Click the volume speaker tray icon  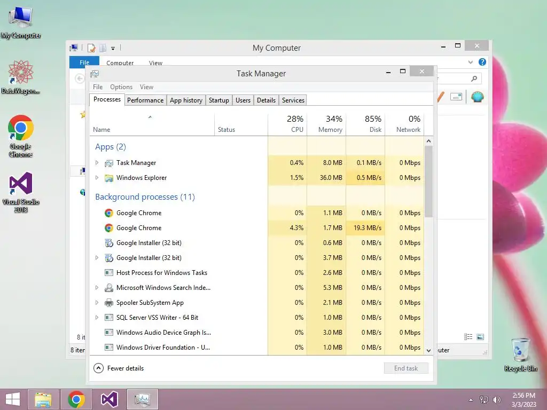(x=497, y=399)
